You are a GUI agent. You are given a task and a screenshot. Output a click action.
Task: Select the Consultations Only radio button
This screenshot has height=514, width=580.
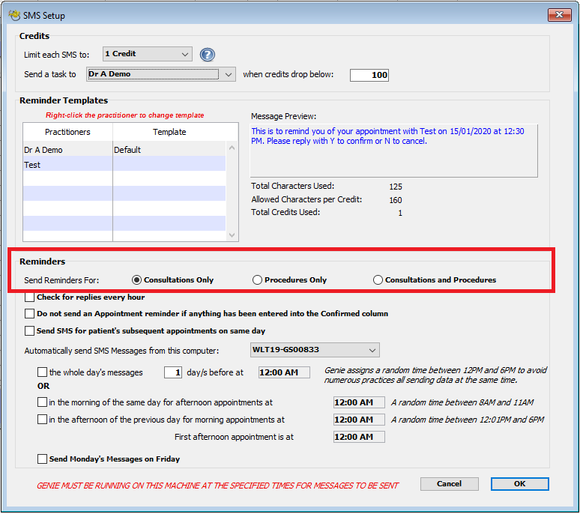pos(136,280)
